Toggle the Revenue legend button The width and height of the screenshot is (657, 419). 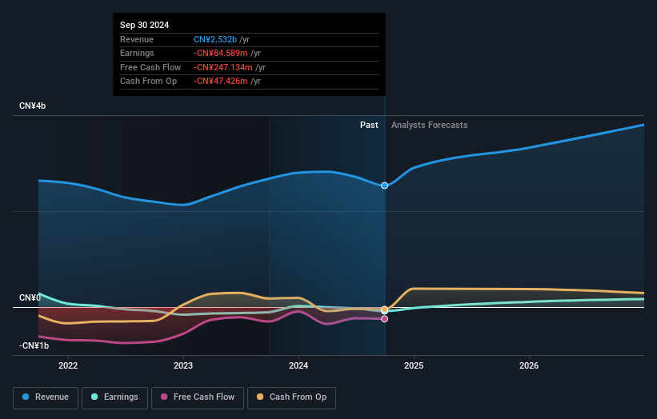point(46,397)
